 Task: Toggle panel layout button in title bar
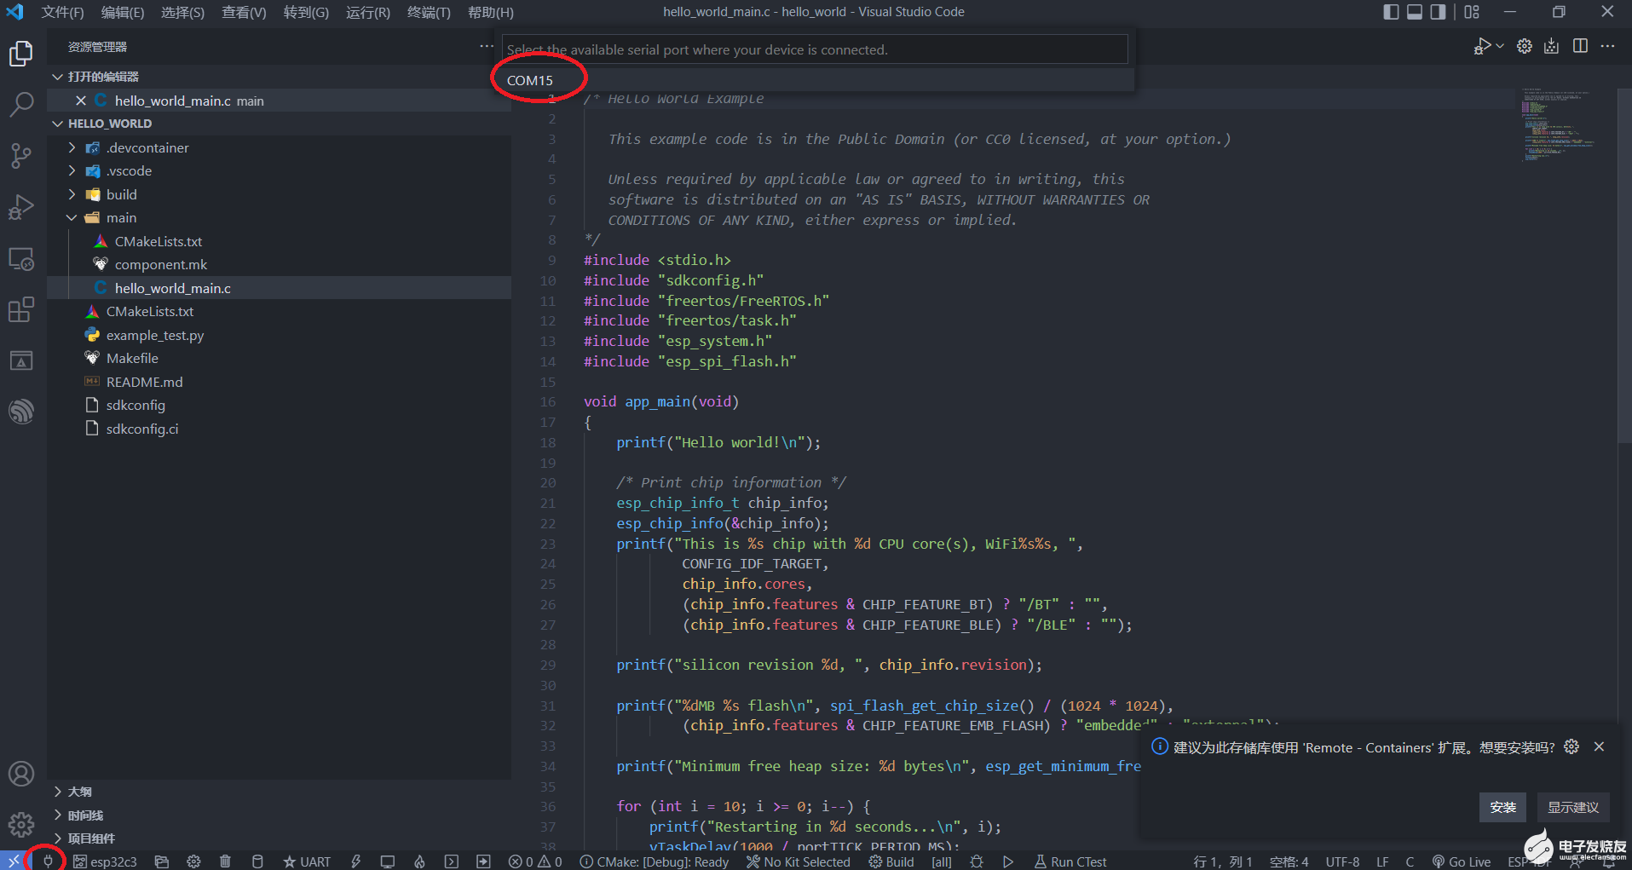click(x=1415, y=12)
